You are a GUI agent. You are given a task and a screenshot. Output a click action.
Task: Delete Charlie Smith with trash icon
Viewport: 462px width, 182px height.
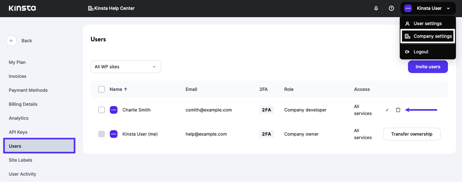[x=398, y=110]
